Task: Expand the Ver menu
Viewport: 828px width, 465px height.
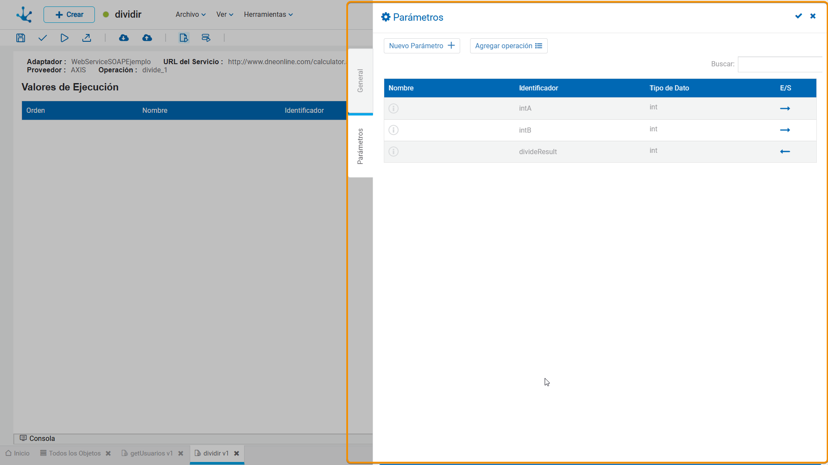Action: click(225, 14)
